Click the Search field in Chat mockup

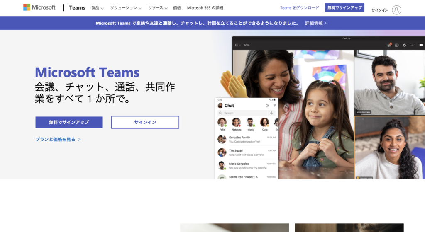(242, 113)
